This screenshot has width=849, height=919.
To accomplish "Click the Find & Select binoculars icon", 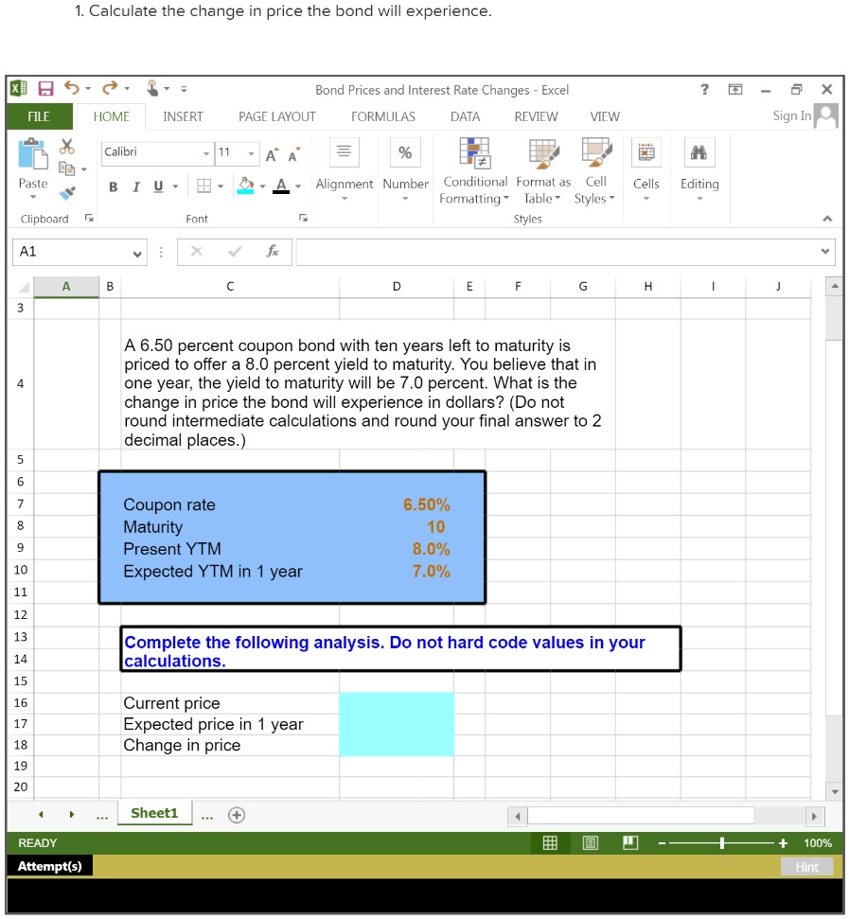I will tap(699, 151).
